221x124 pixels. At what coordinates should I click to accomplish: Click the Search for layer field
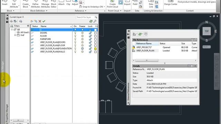coord(85,17)
